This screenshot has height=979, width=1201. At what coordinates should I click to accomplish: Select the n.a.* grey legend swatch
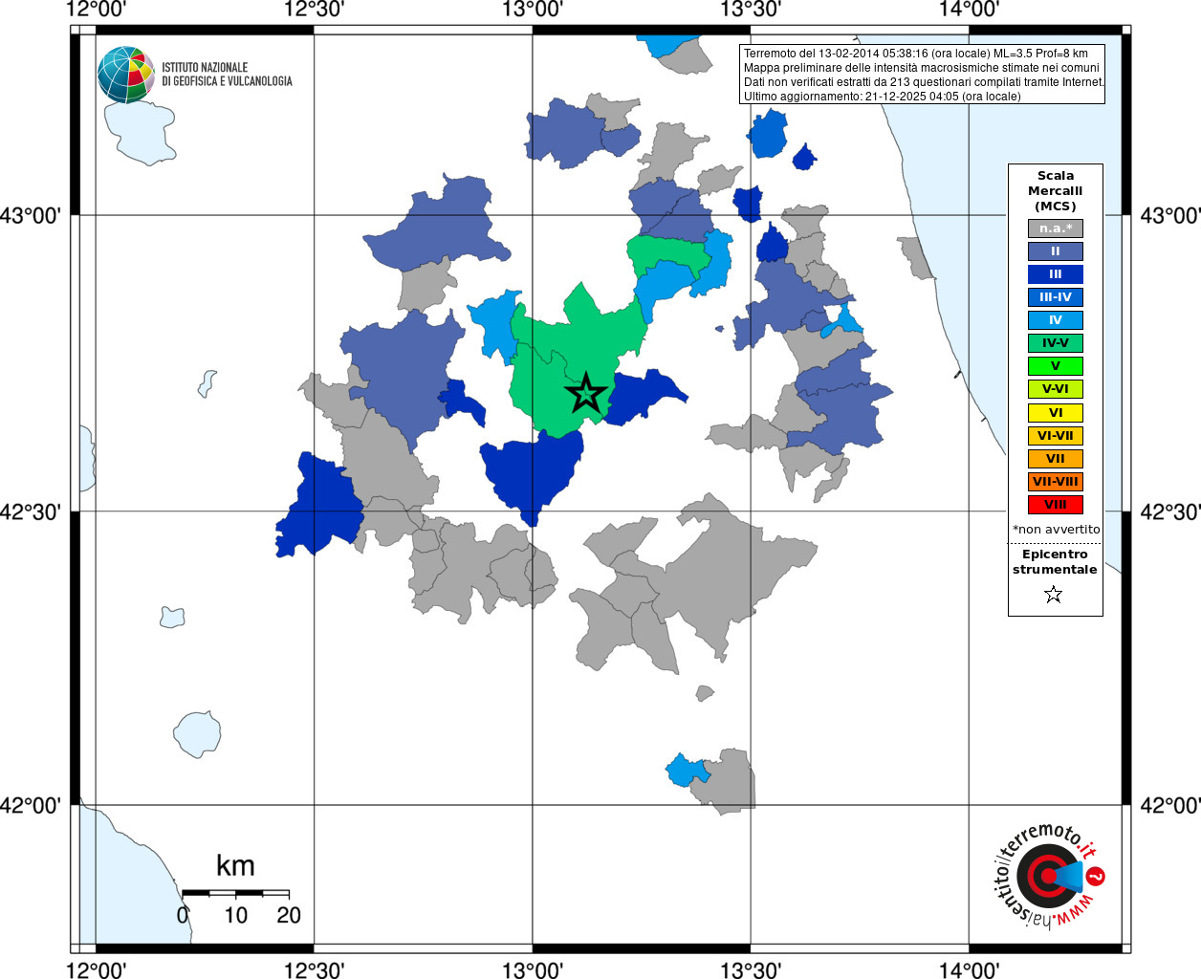[1056, 228]
